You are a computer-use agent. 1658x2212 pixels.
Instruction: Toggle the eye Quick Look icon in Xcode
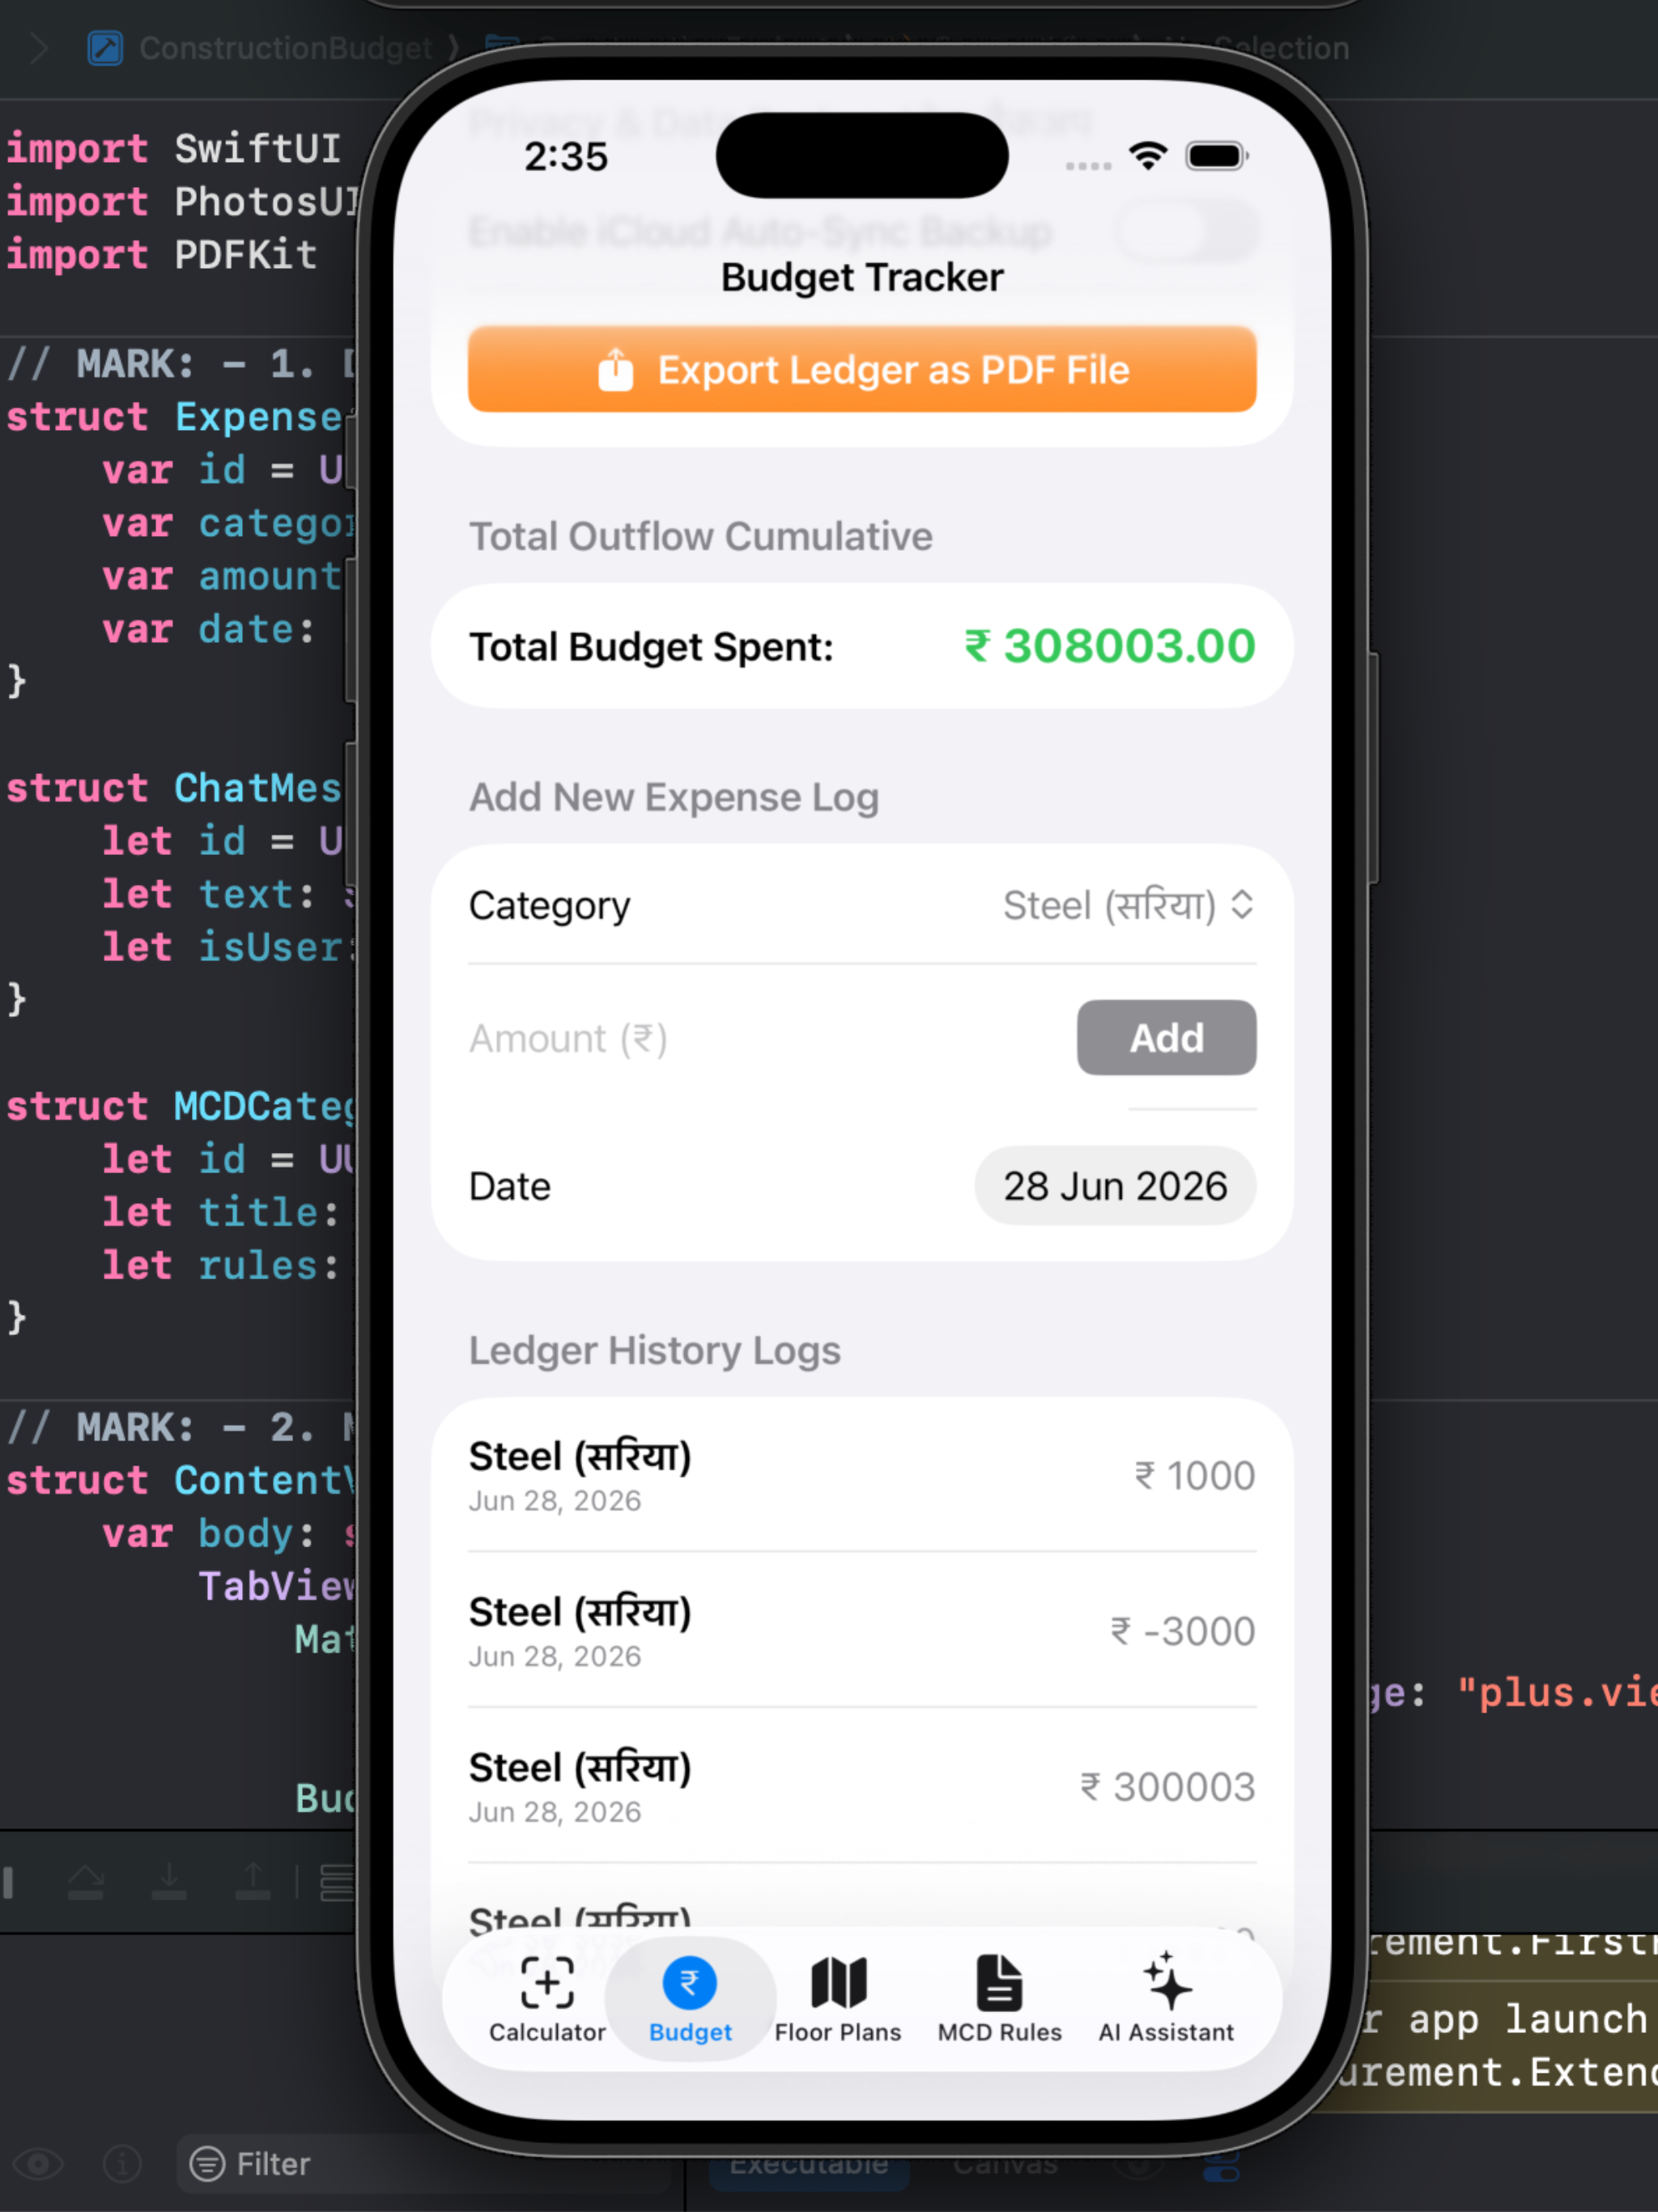pos(38,2165)
